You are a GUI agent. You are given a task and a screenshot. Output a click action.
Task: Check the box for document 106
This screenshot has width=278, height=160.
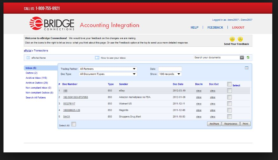tap(229, 91)
